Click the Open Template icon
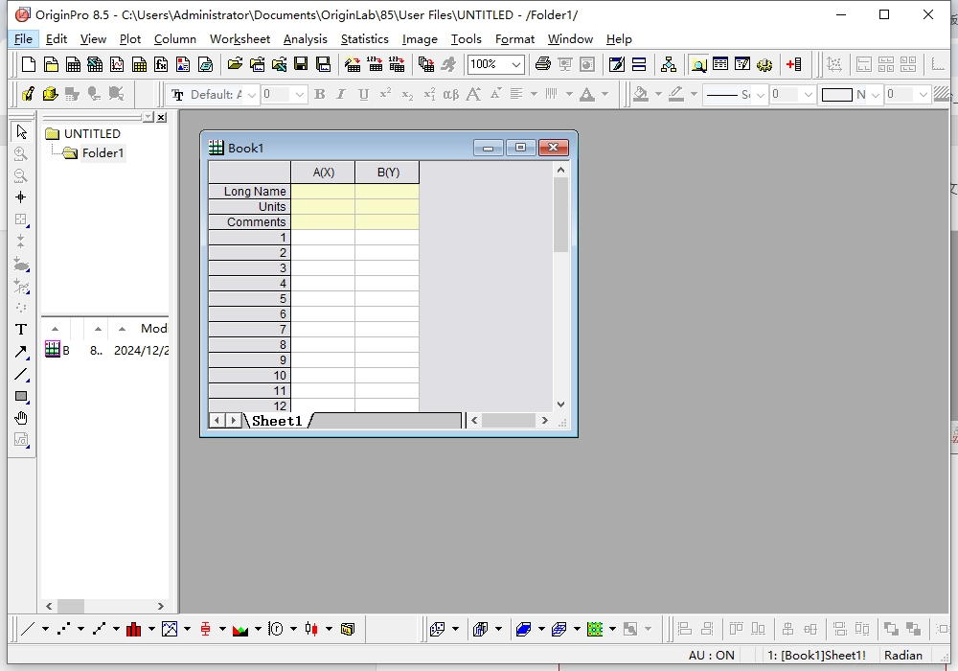Image resolution: width=958 pixels, height=671 pixels. (x=257, y=64)
